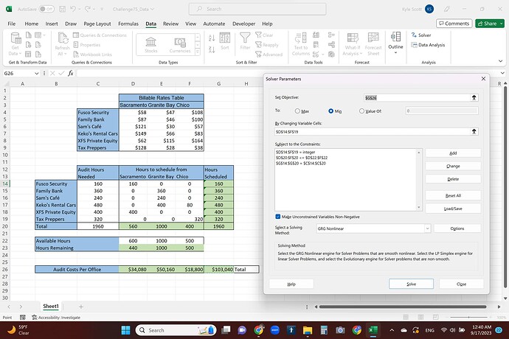Screen dimensions: 509x339
Task: Switch to the Home tab
Action: click(32, 24)
